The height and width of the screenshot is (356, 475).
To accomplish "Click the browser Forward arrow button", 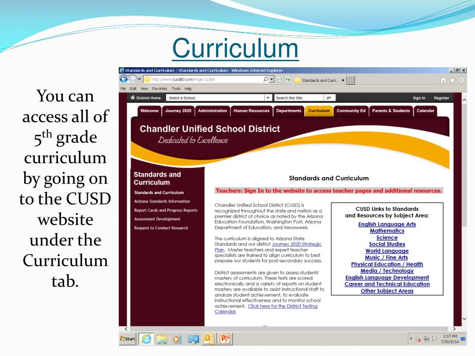I will (x=132, y=79).
